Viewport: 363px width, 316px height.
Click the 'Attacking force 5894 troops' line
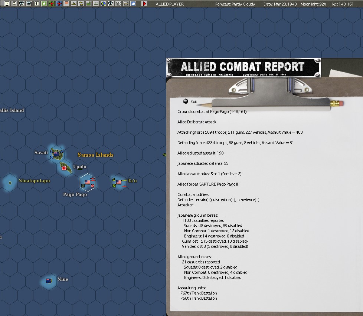pyautogui.click(x=240, y=132)
